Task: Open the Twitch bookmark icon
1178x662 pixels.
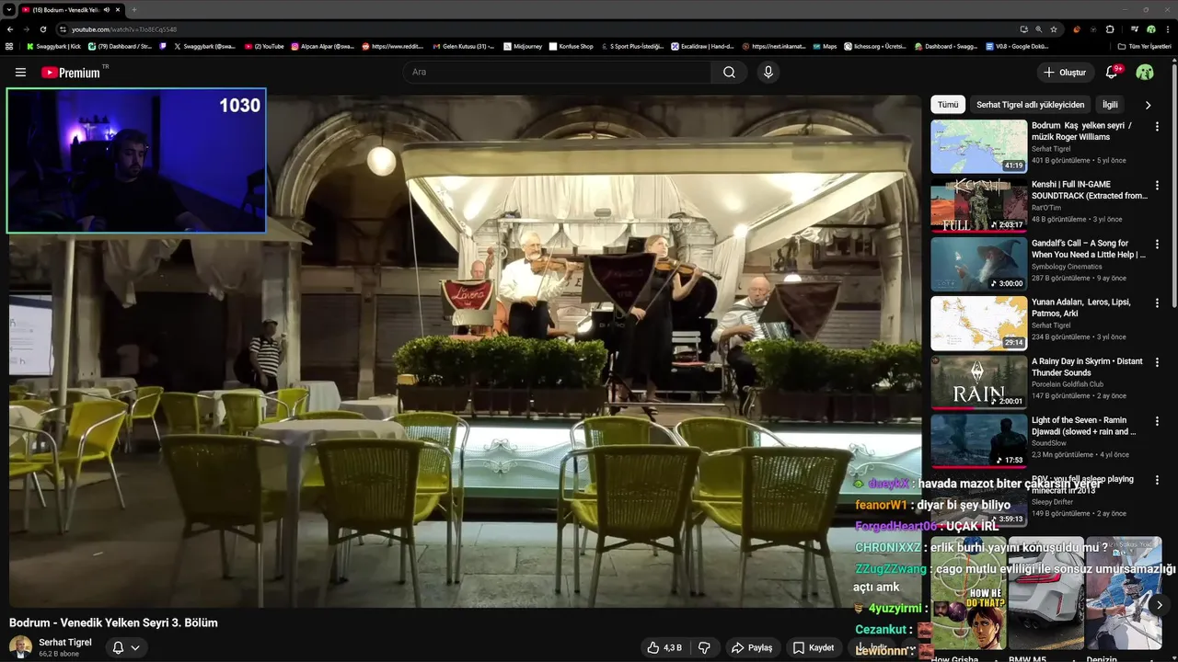Action: [x=163, y=46]
